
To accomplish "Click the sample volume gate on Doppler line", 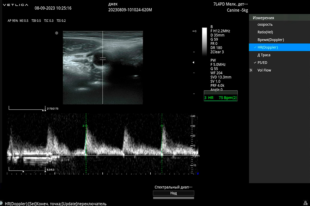I will coord(103,59).
